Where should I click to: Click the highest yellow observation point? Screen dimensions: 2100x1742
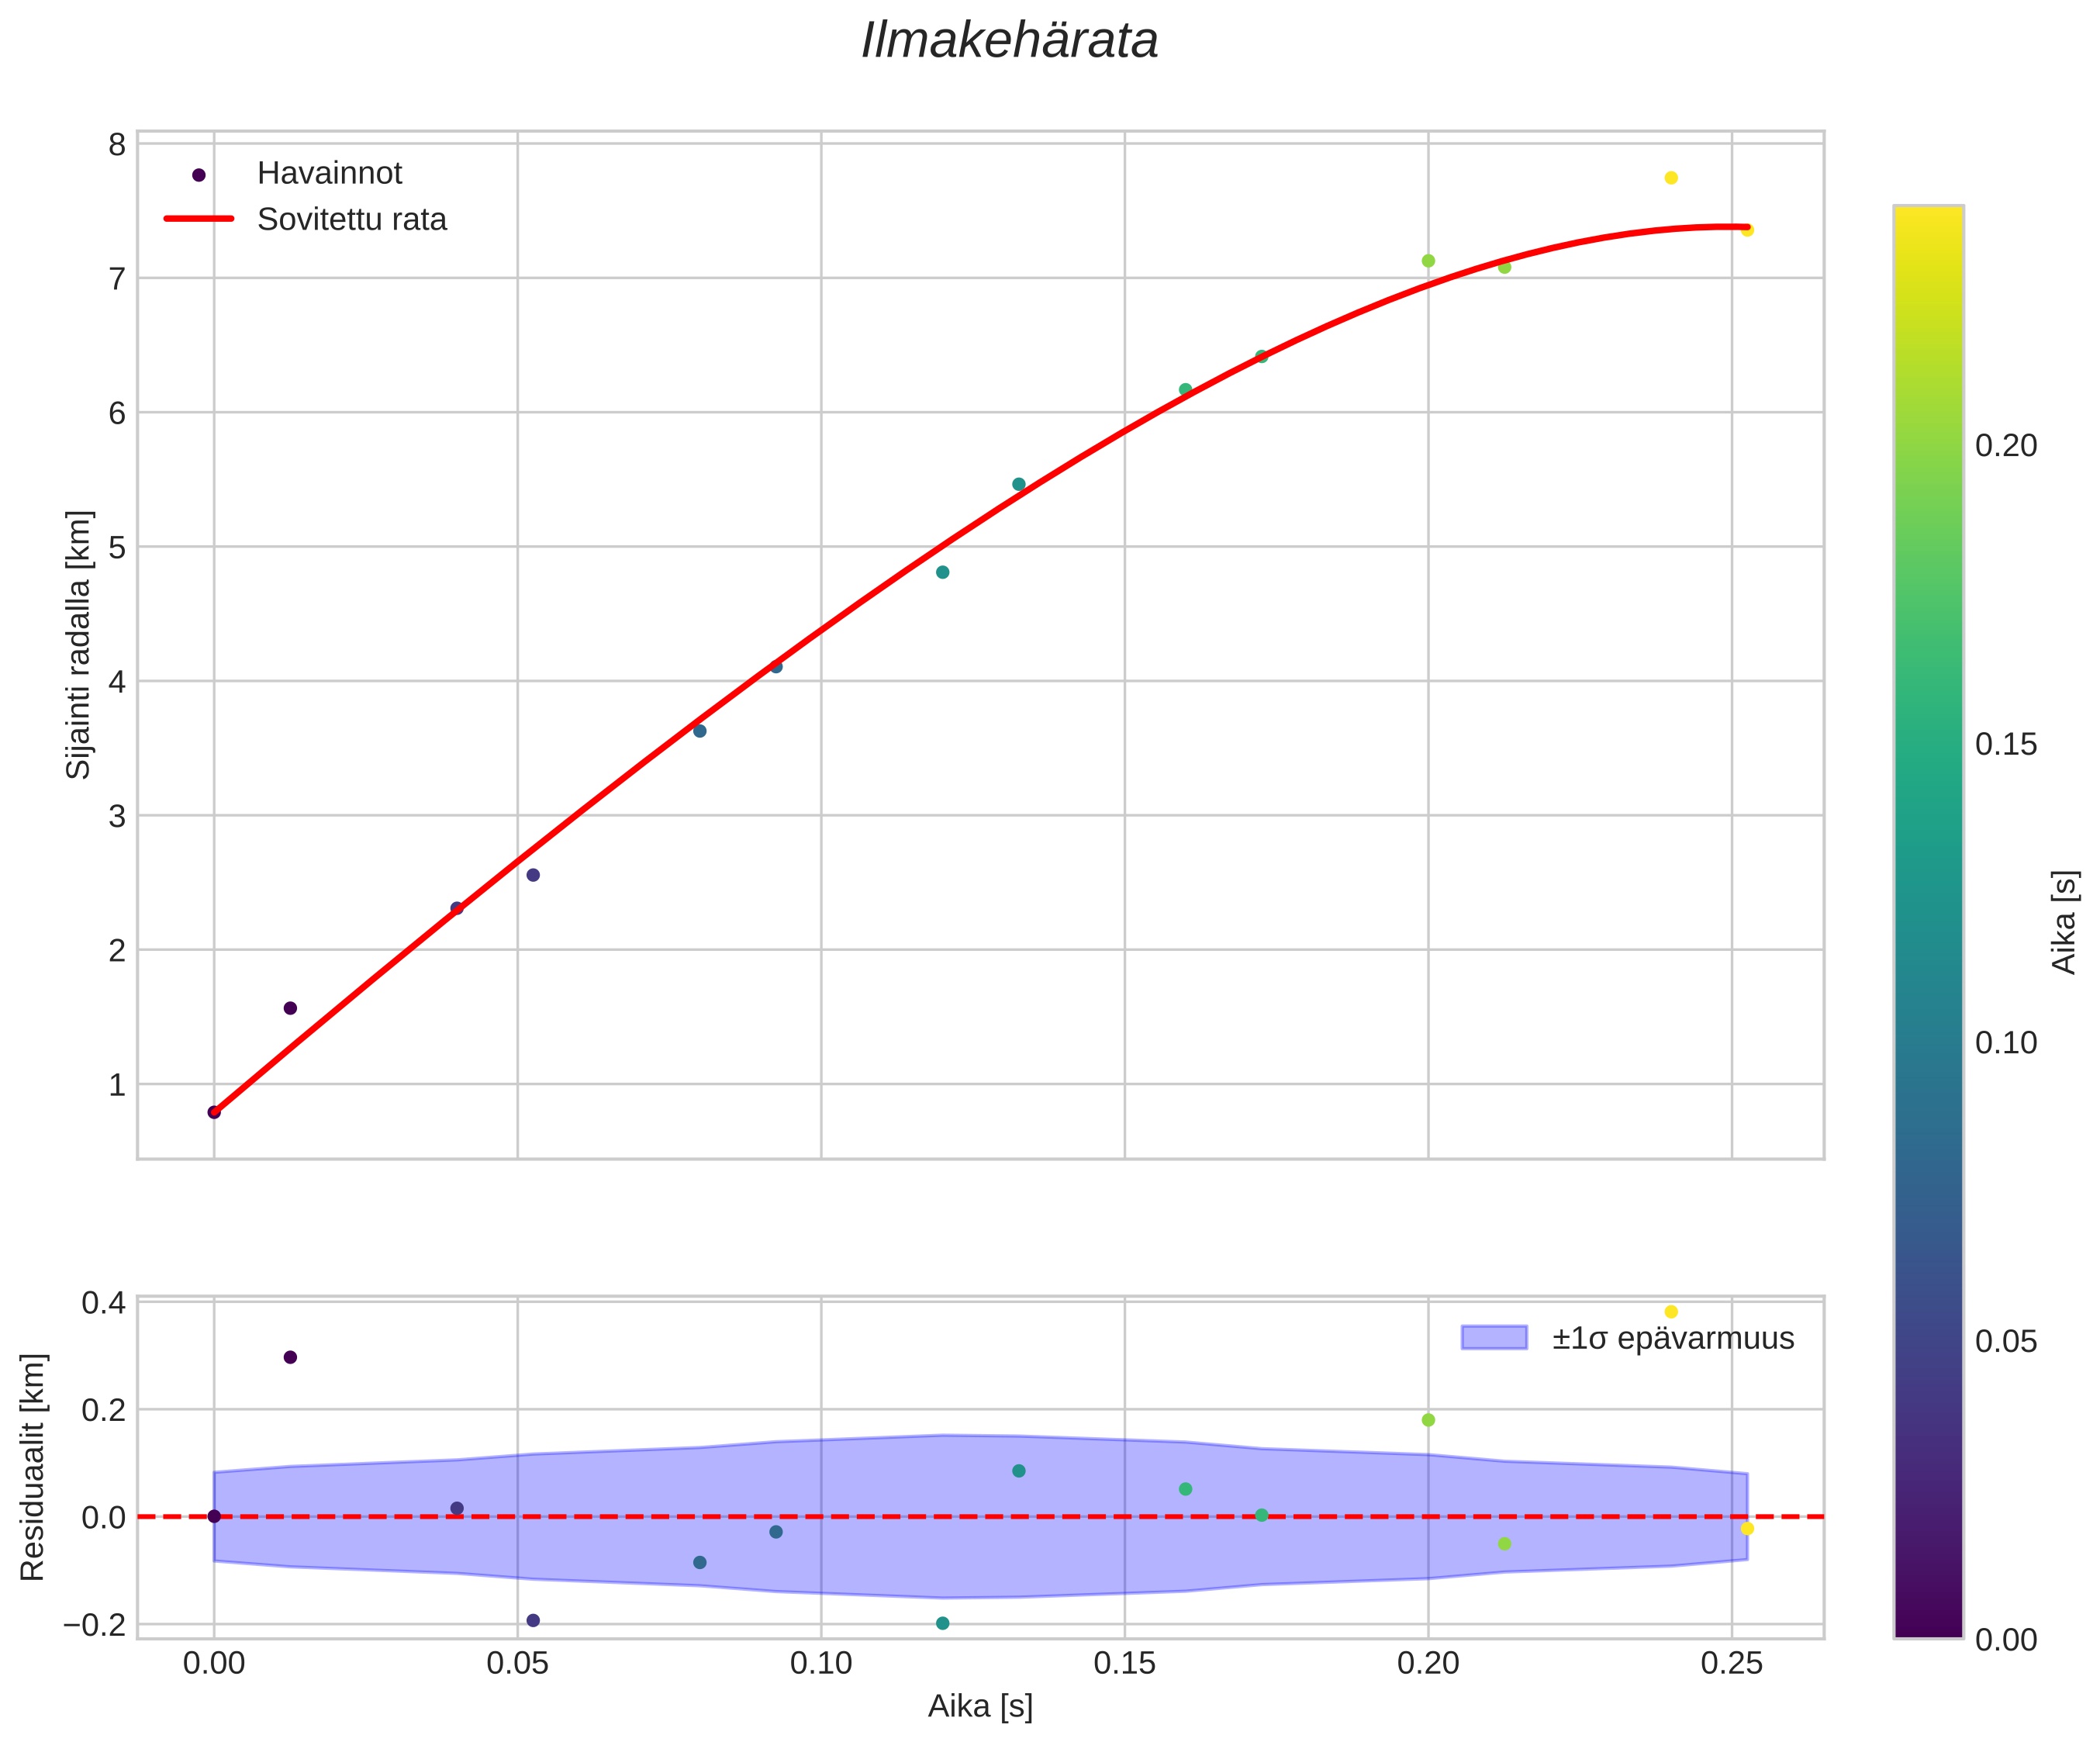click(1671, 178)
